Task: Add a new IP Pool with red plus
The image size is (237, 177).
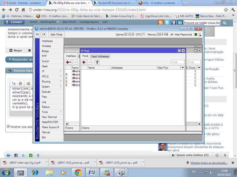Action: pyautogui.click(x=84, y=62)
